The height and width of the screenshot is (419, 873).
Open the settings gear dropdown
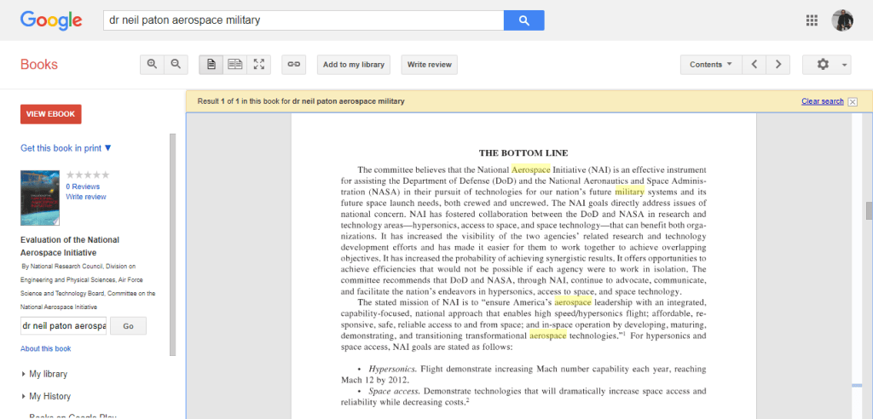[826, 65]
